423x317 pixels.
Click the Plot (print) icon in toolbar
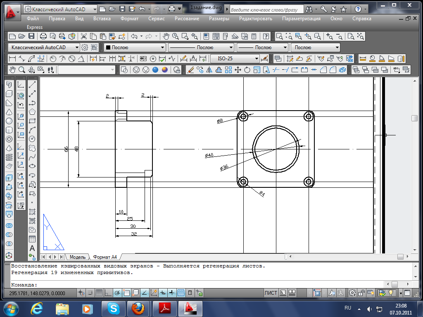tap(43, 36)
